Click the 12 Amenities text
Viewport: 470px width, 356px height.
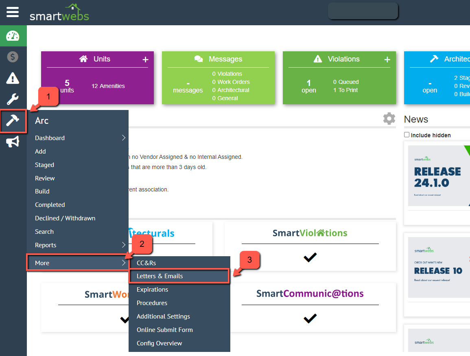tap(108, 86)
